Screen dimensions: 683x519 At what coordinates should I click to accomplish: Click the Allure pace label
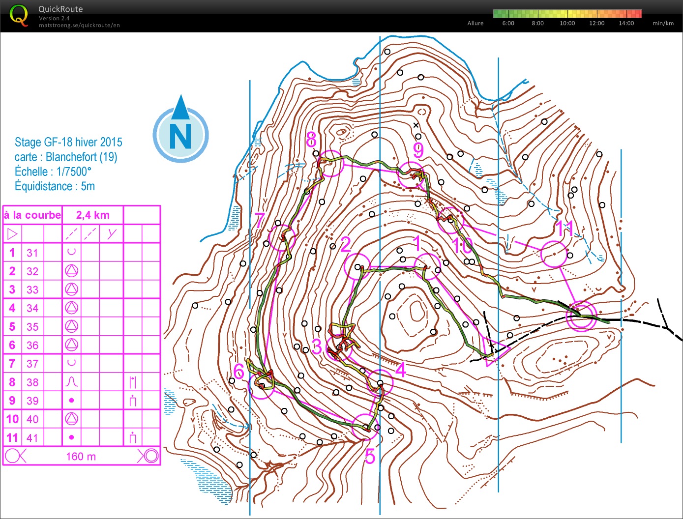pos(475,23)
